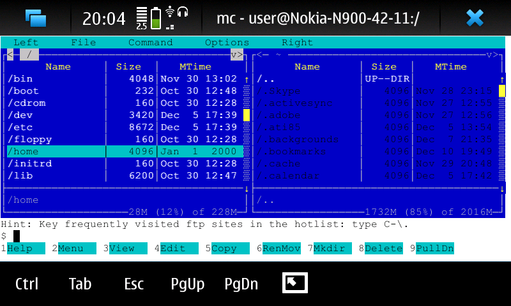This screenshot has height=306, width=511.
Task: Open the File menu
Action: coord(84,43)
